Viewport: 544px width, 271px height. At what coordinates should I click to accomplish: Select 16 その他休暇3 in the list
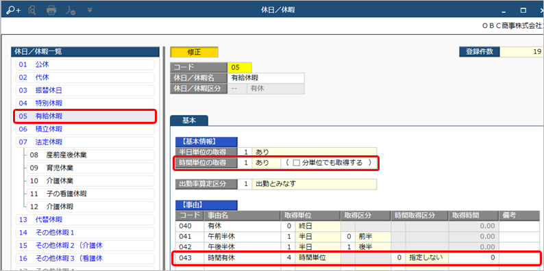click(x=84, y=259)
